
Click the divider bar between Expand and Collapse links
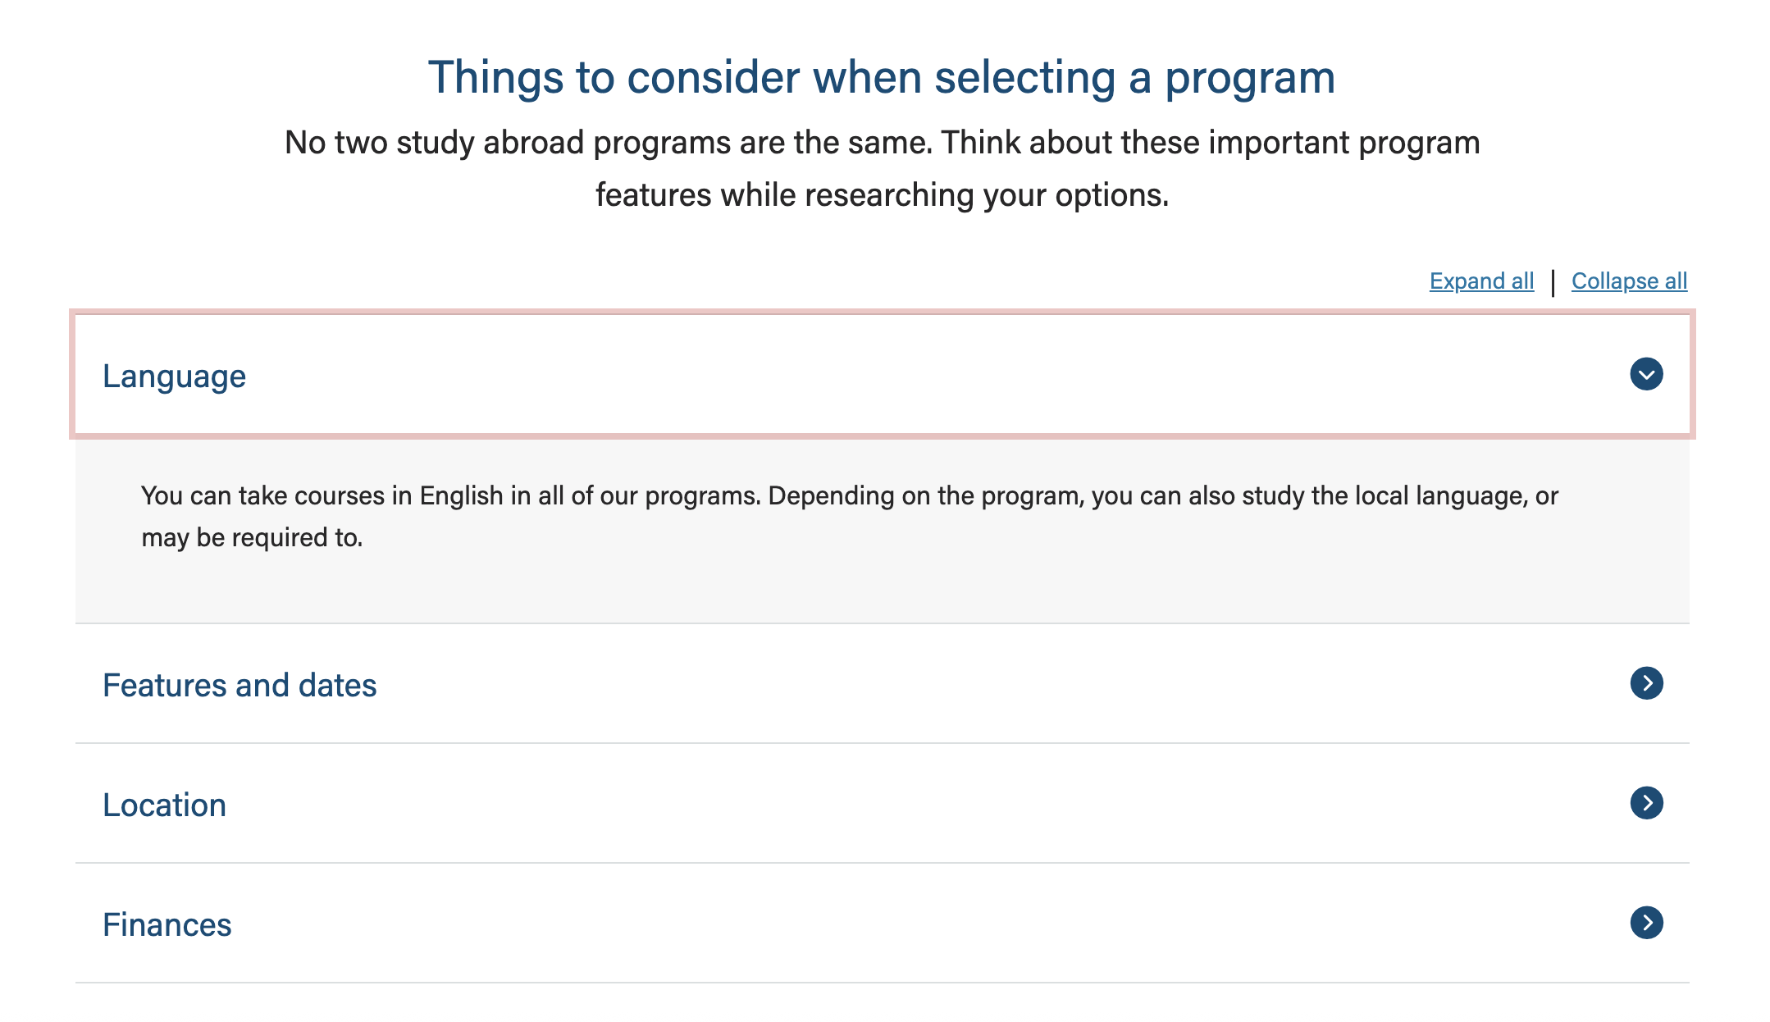pos(1553,282)
